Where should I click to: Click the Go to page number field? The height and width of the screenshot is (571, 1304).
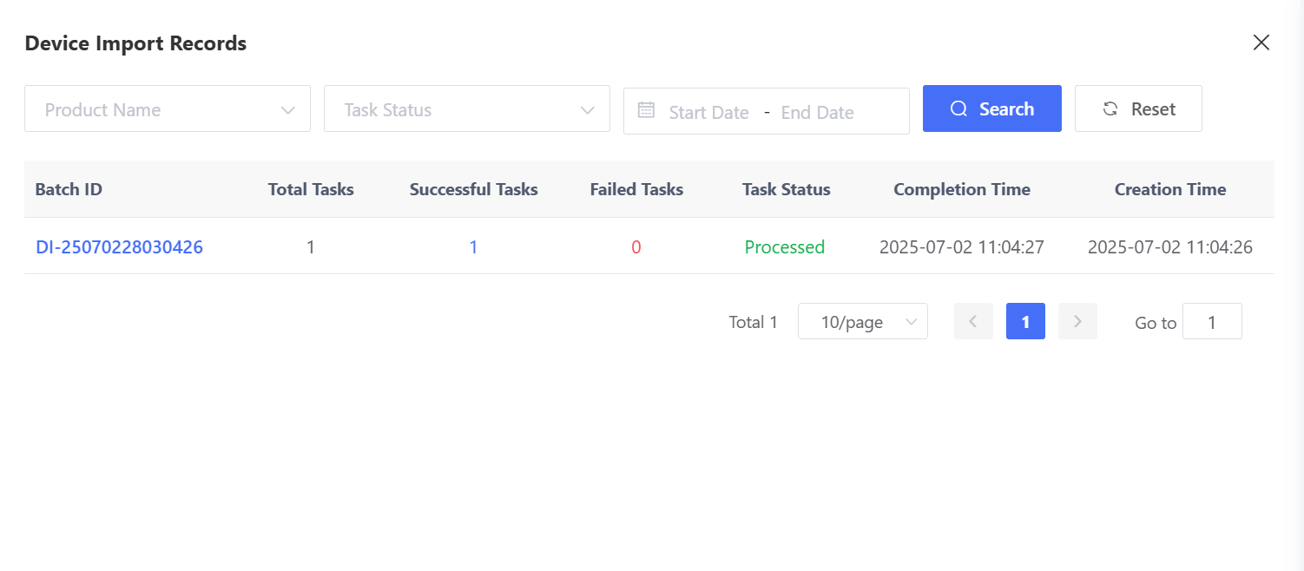pos(1211,322)
